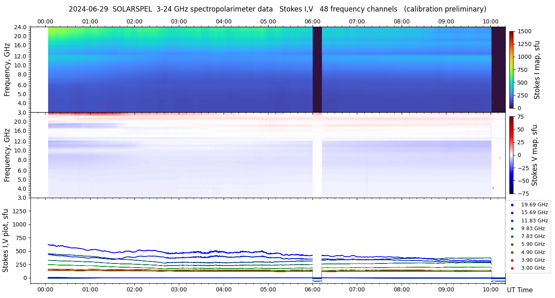This screenshot has height=298, width=555.
Task: Click the white data gap in the Stokes V map
Action: [x=317, y=155]
